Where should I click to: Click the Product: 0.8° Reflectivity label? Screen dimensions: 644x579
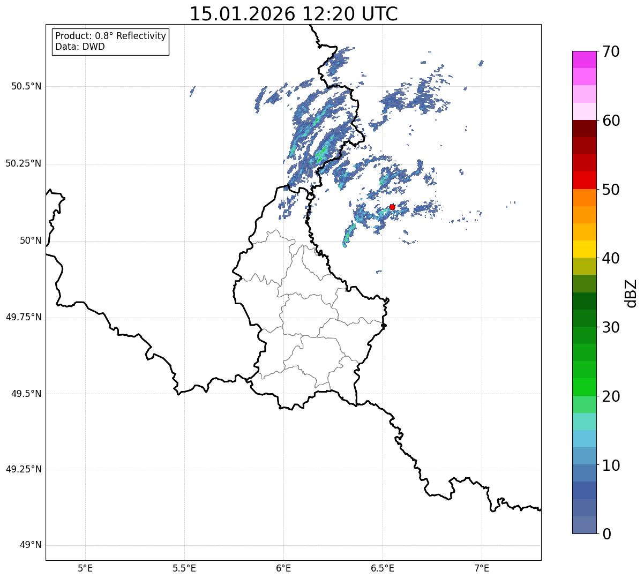coord(111,36)
